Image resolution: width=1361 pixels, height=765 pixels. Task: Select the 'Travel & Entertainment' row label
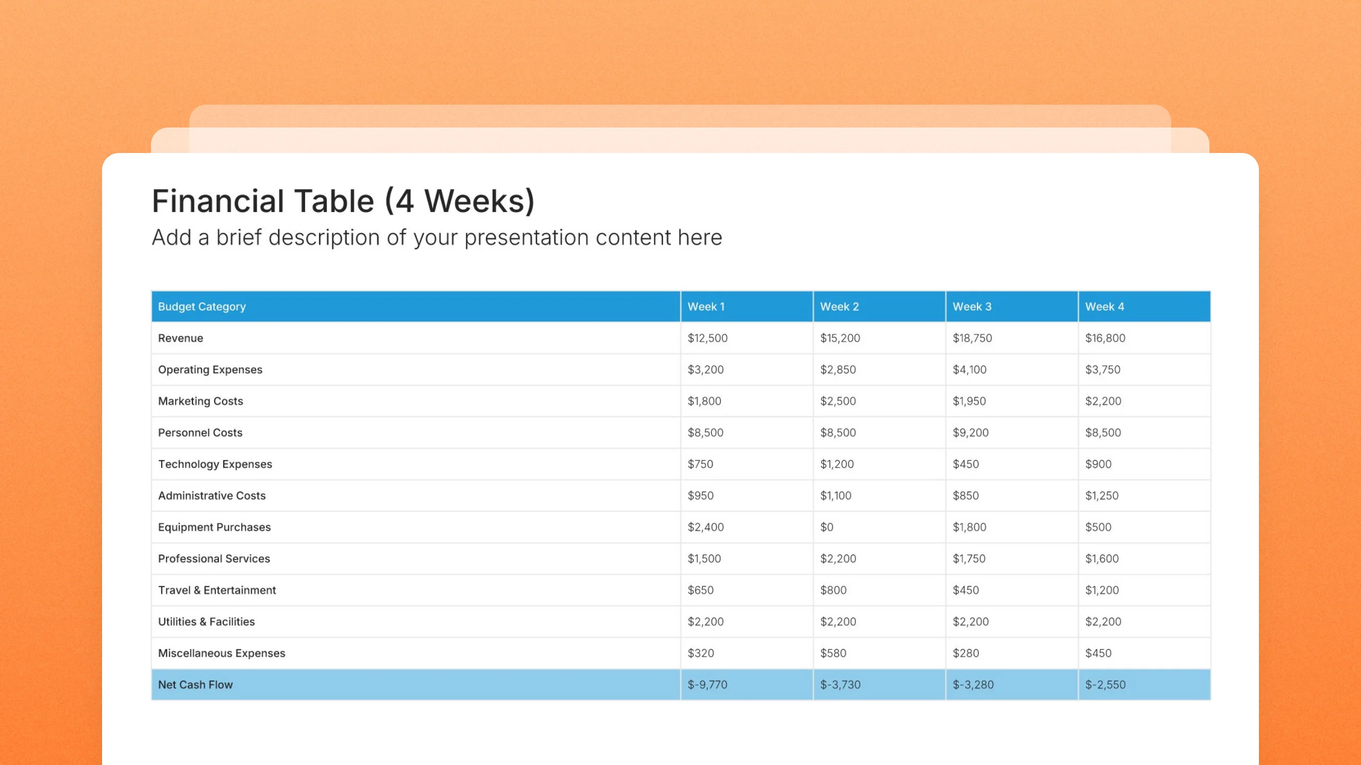point(217,590)
